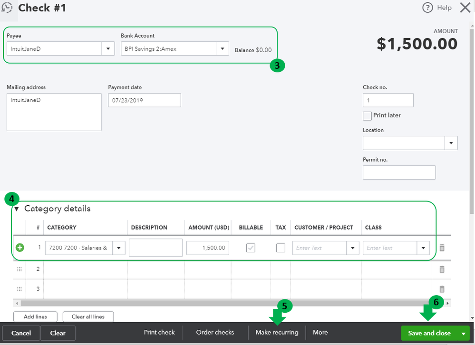Click the AMOUNT (USD) column header
Image resolution: width=475 pixels, height=345 pixels.
209,227
